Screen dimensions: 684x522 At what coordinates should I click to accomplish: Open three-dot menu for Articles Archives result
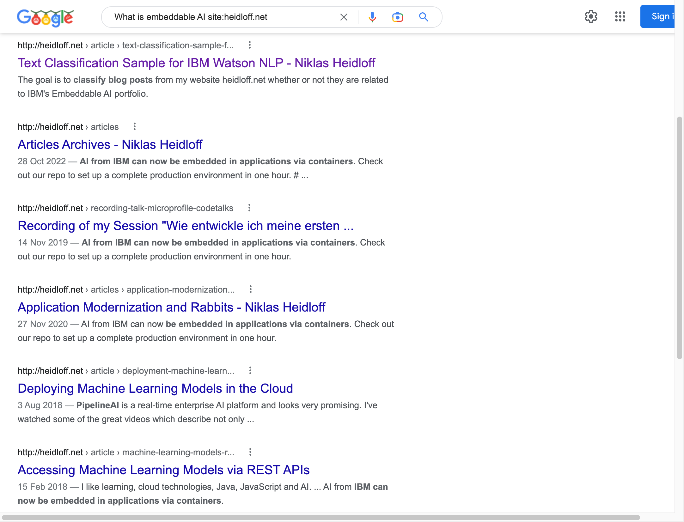click(135, 127)
